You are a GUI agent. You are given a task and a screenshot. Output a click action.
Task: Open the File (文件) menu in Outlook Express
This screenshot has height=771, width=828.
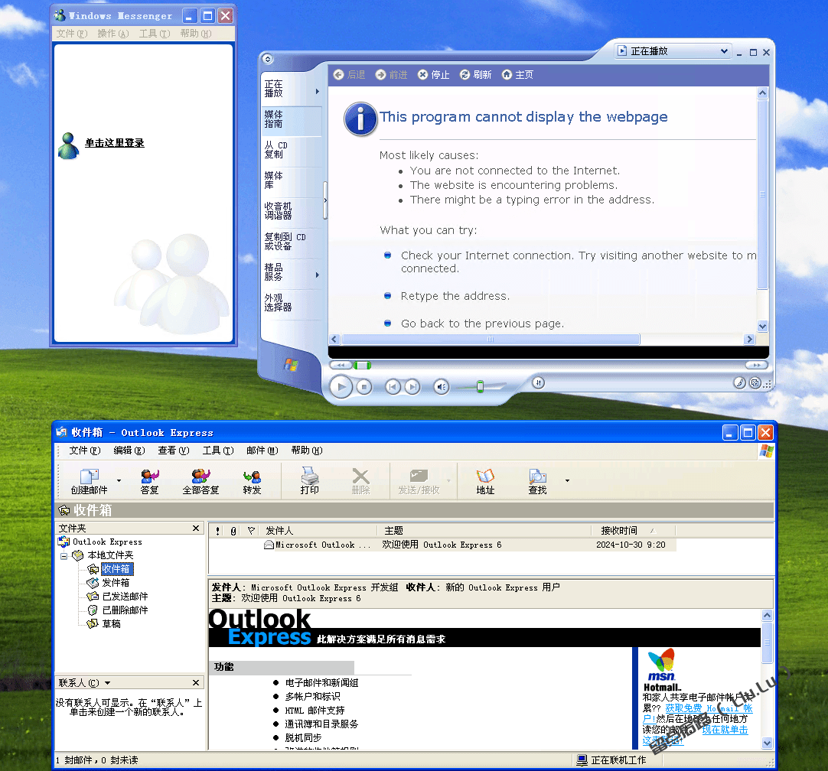(84, 451)
